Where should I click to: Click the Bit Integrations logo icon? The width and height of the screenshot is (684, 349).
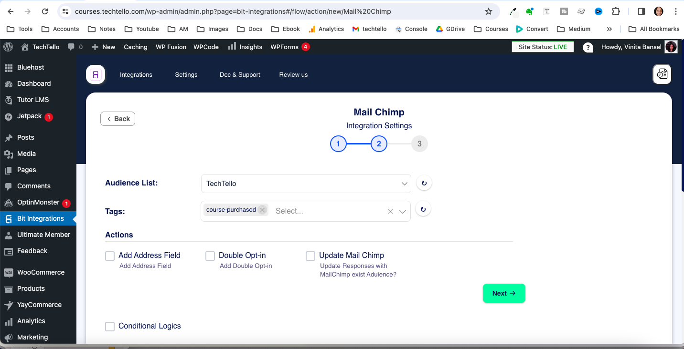click(96, 74)
